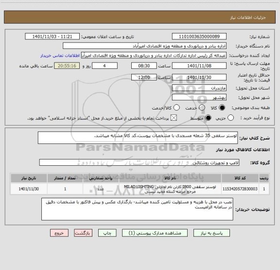280x270 pixels.
Task: Click the پاسخ به نیاز button
Action: coord(211,233)
